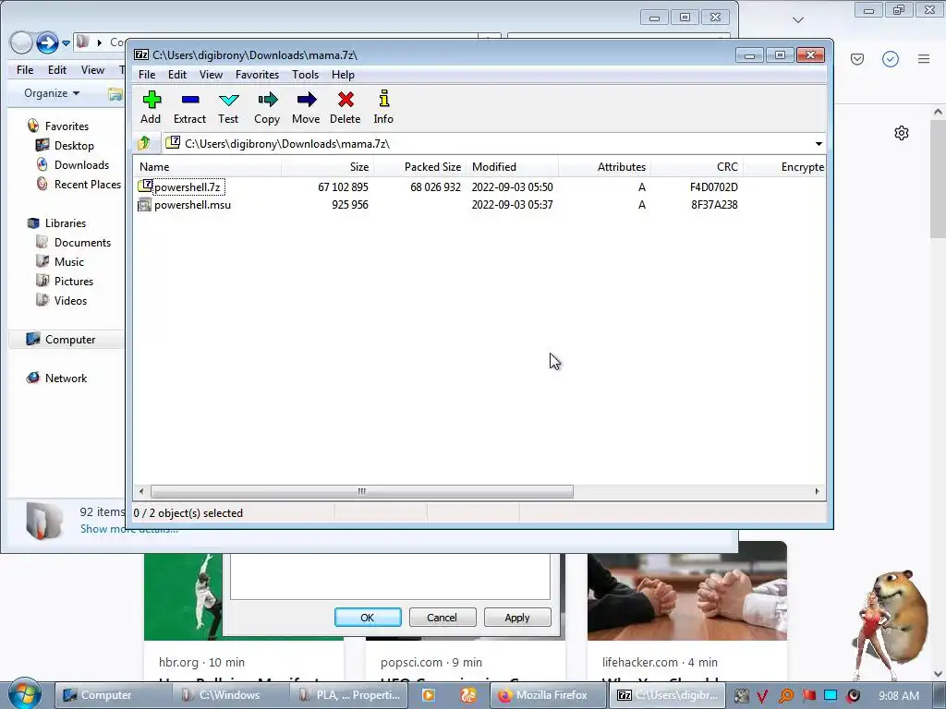
Task: Open the Explorer recent locations dropdown arrow
Action: pyautogui.click(x=67, y=43)
